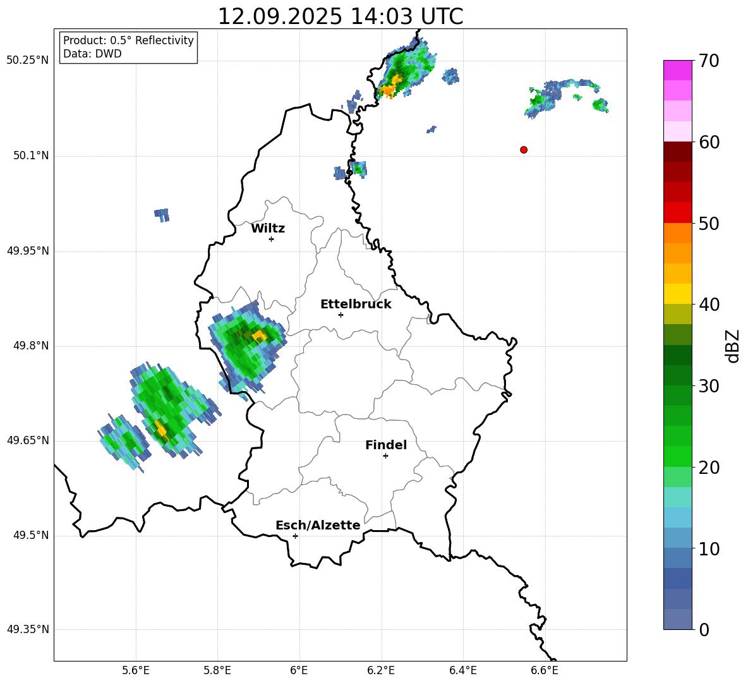The image size is (748, 683).
Task: Select the Findel city label
Action: (385, 445)
